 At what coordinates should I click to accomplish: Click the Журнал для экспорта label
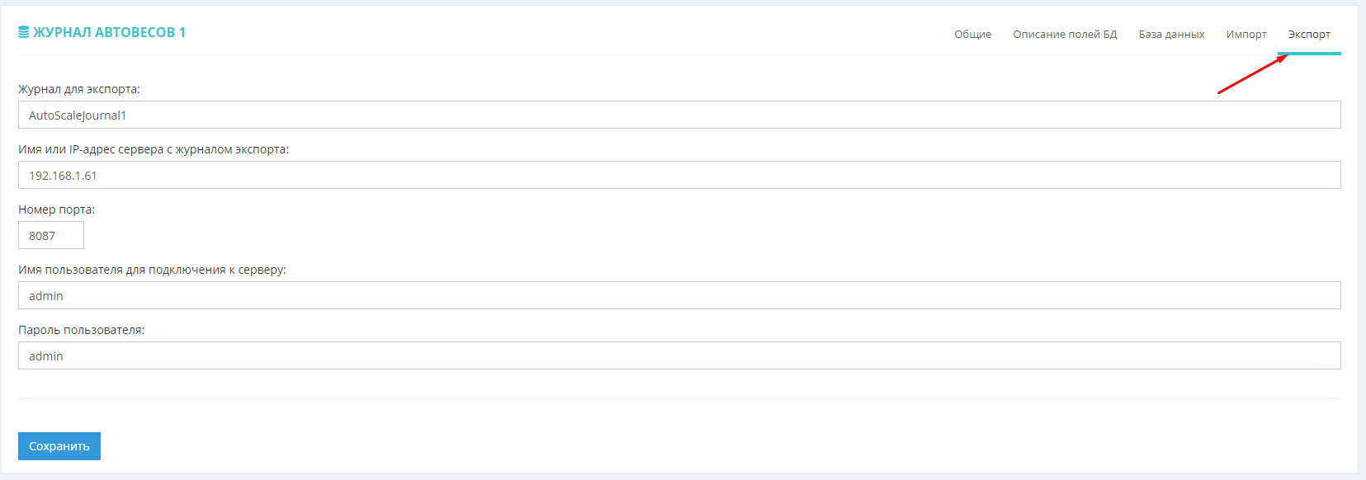point(79,89)
